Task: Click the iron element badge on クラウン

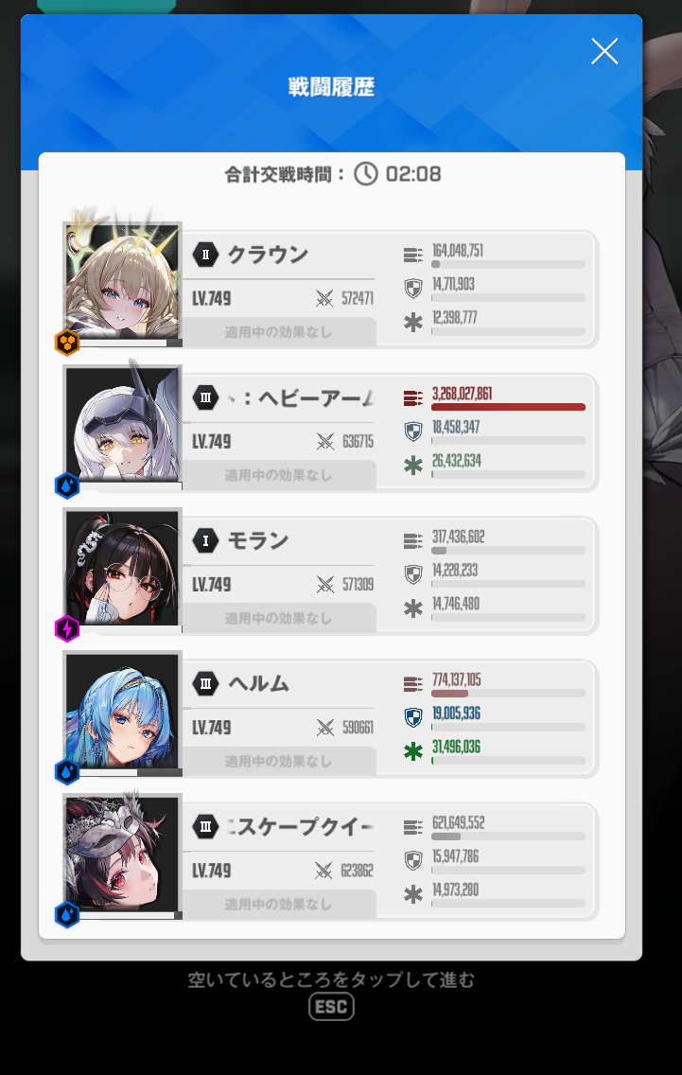Action: pos(67,343)
